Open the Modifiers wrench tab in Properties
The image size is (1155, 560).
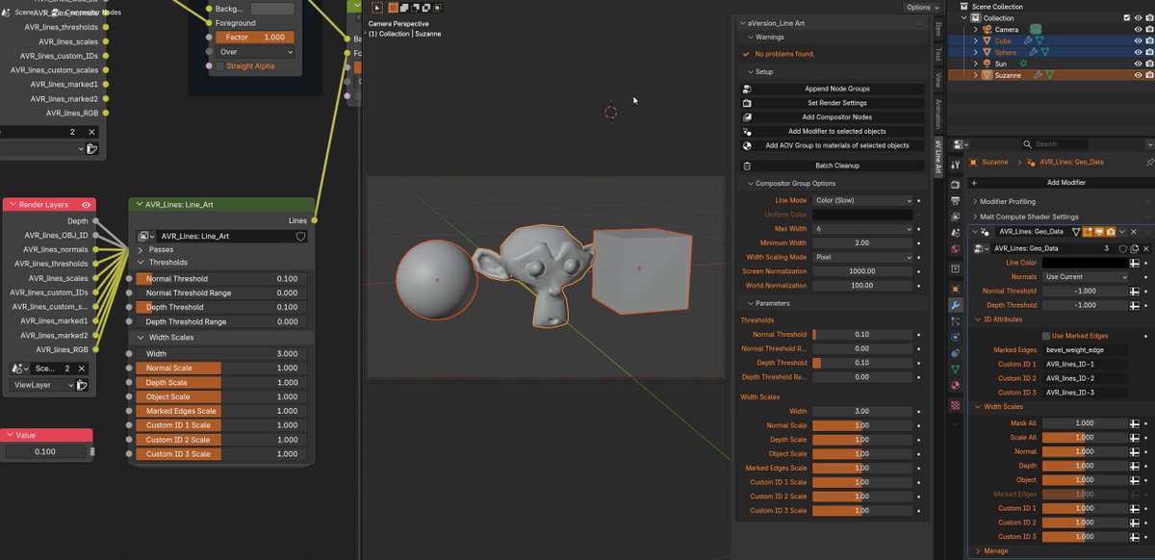pyautogui.click(x=955, y=305)
